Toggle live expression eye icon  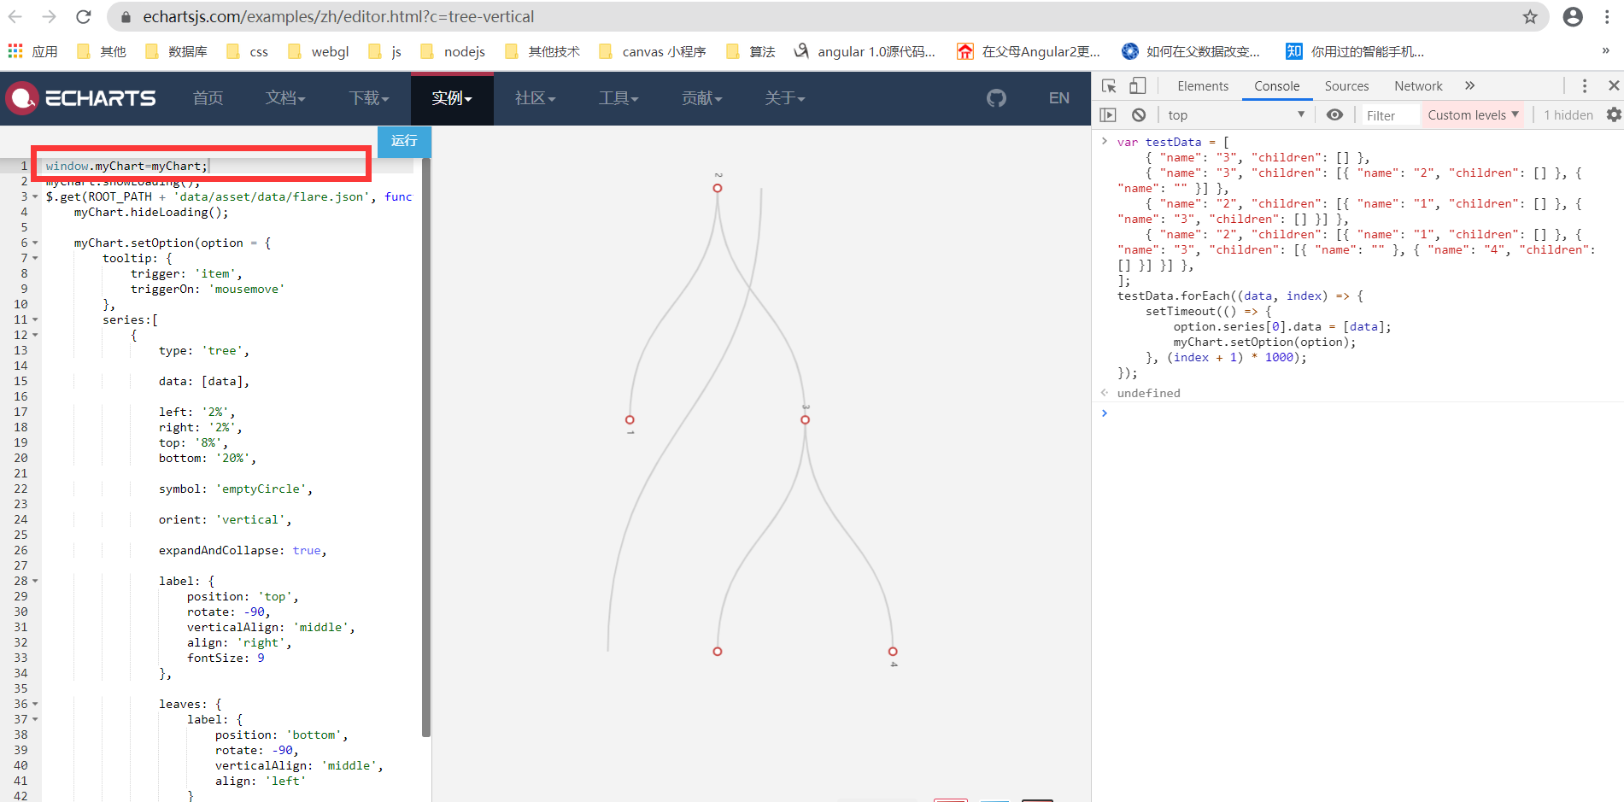click(1334, 114)
